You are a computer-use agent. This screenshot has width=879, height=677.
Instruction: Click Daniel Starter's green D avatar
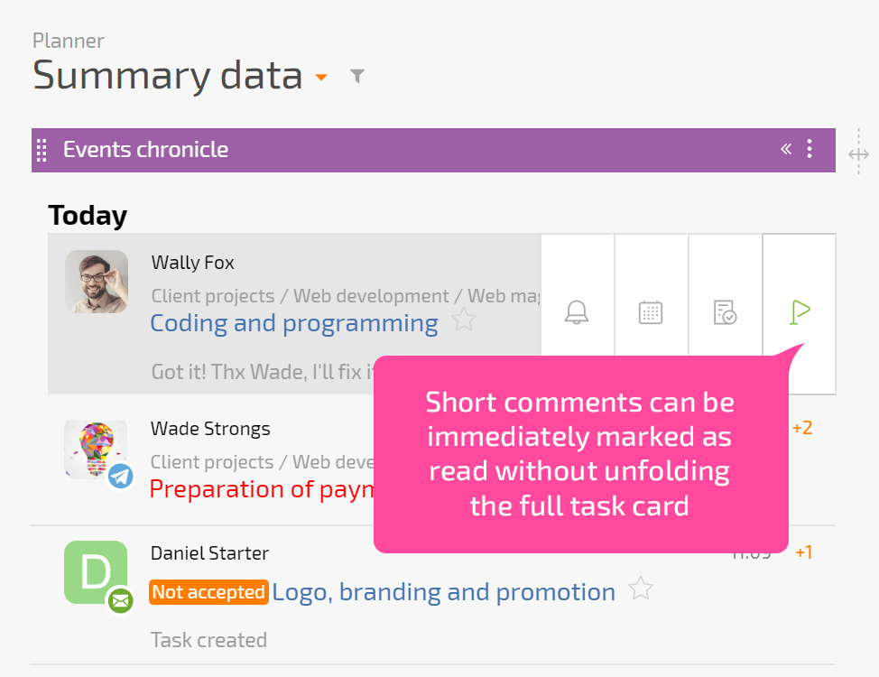[96, 572]
